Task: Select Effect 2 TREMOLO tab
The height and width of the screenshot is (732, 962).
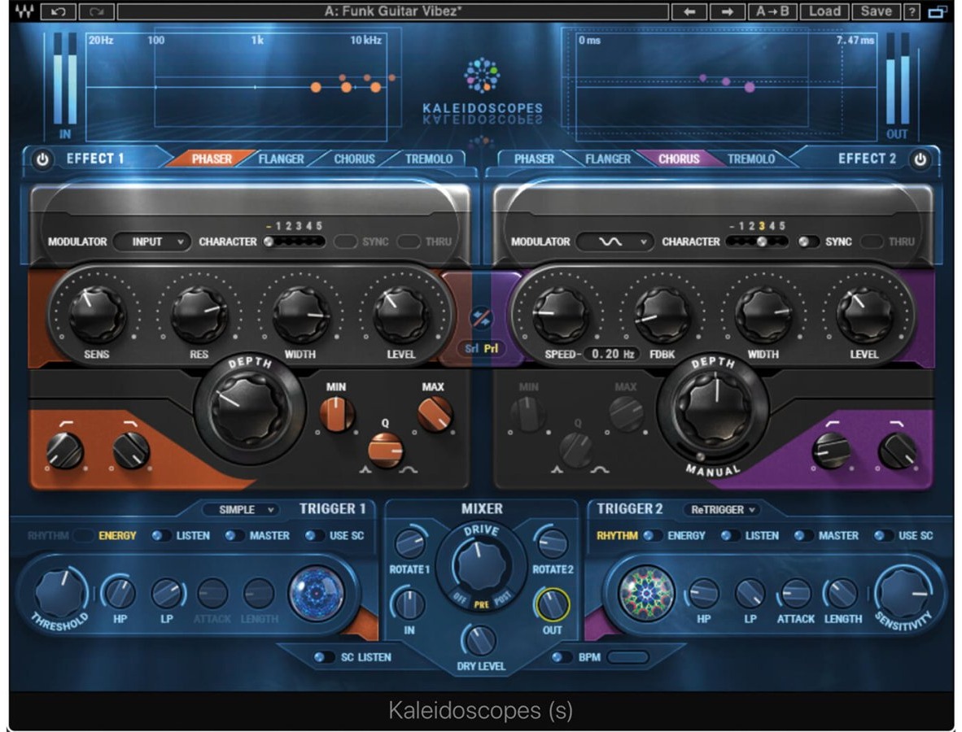Action: point(751,159)
